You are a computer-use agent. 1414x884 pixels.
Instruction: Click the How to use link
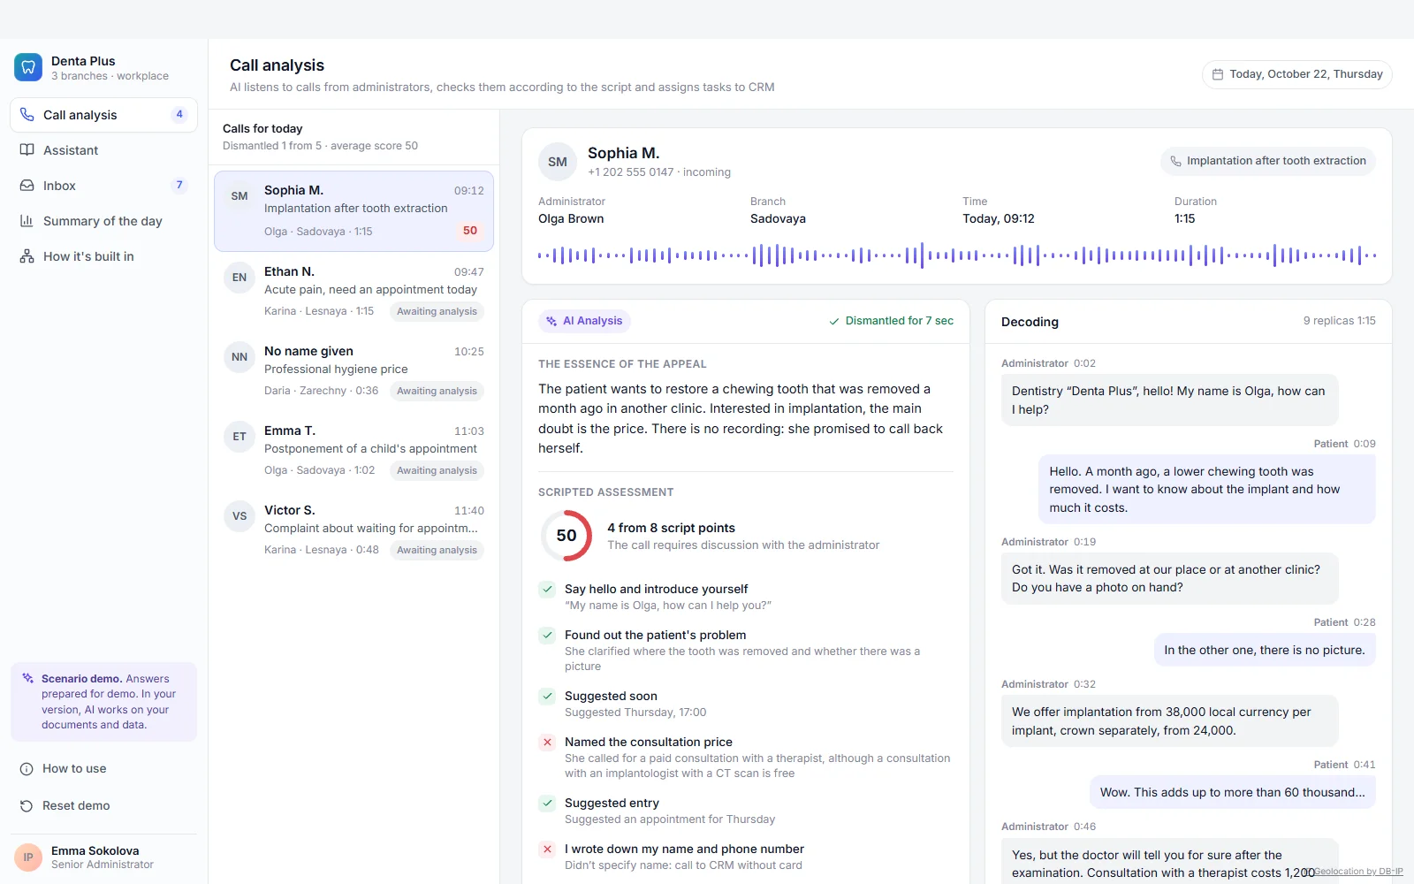click(103, 769)
